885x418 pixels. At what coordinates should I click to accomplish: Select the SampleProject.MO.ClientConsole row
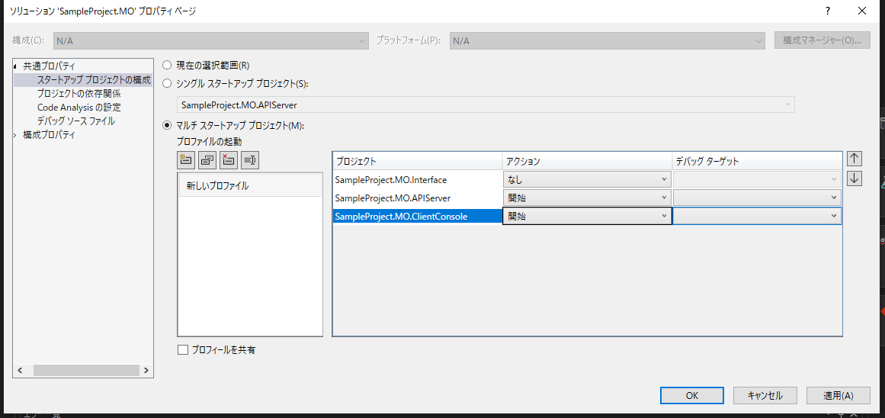pos(418,216)
